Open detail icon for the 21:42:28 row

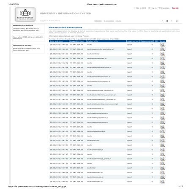pos(163,58)
